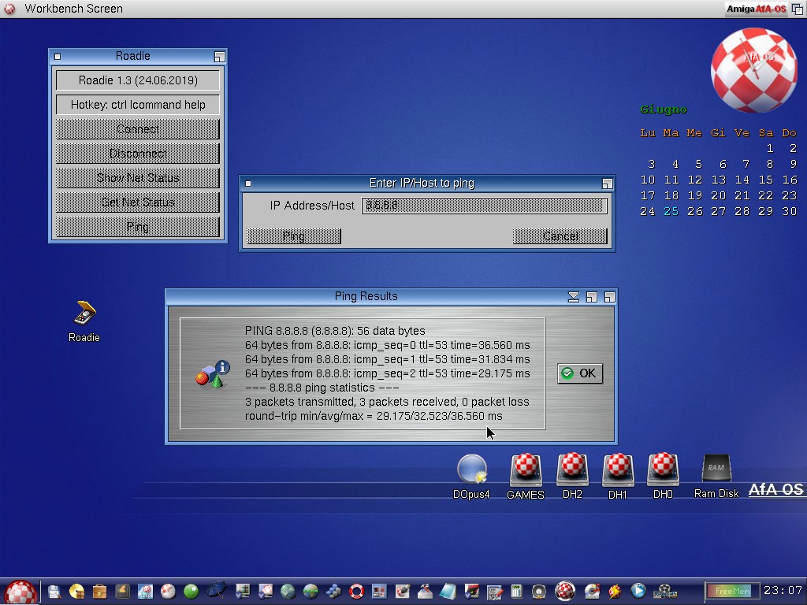Screen dimensions: 807x605
Task: Select the DH2 drive icon
Action: pyautogui.click(x=572, y=470)
